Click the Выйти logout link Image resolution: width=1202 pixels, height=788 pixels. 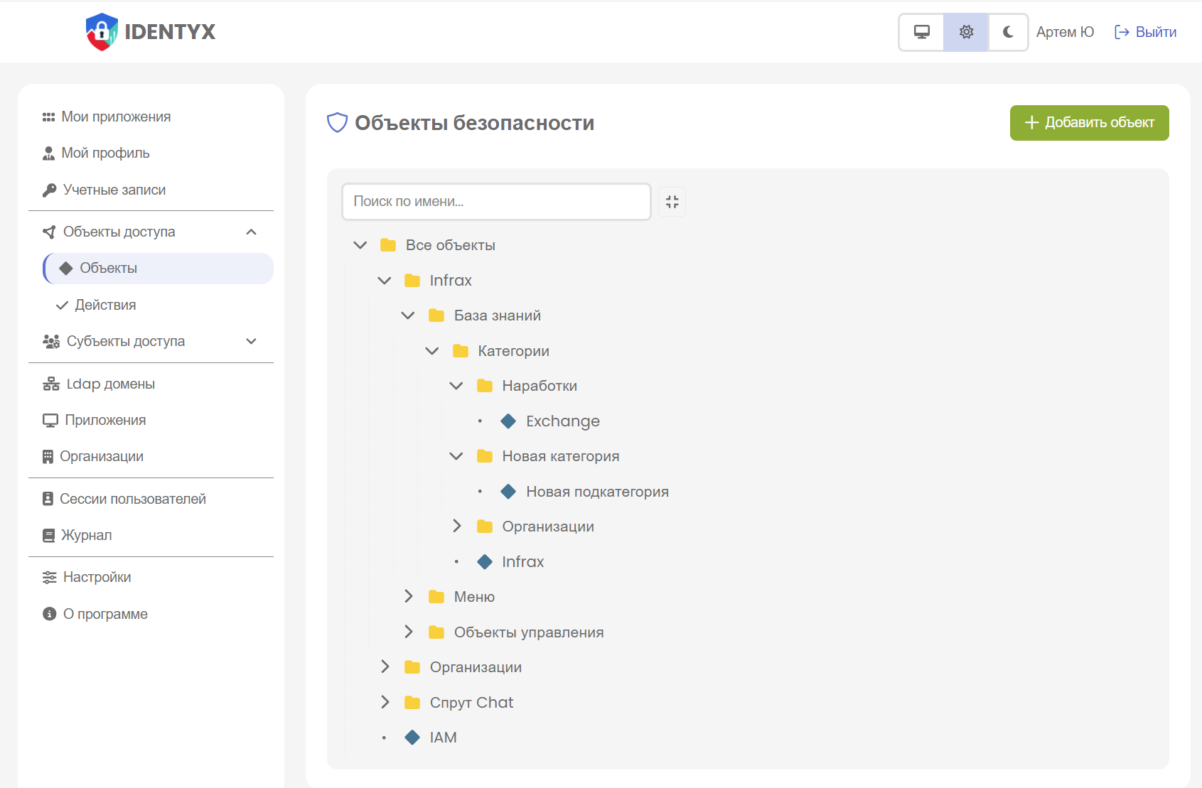point(1145,32)
